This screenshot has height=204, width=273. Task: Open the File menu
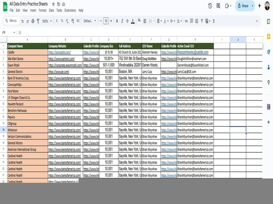pyautogui.click(x=11, y=10)
